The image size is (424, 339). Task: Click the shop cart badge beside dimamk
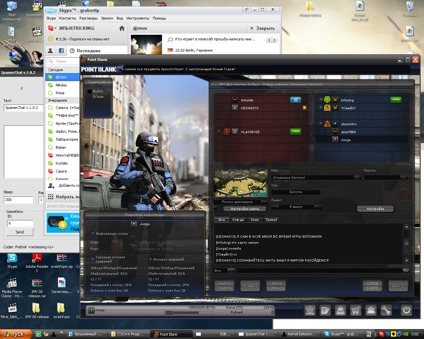295,100
